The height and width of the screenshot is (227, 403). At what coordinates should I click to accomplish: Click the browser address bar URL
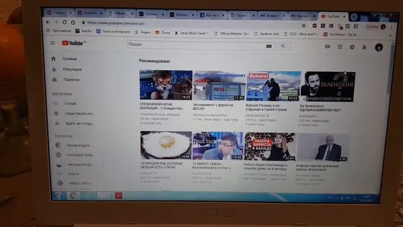(116, 23)
